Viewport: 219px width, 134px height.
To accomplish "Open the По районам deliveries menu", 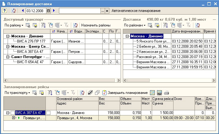I will [x=134, y=25].
